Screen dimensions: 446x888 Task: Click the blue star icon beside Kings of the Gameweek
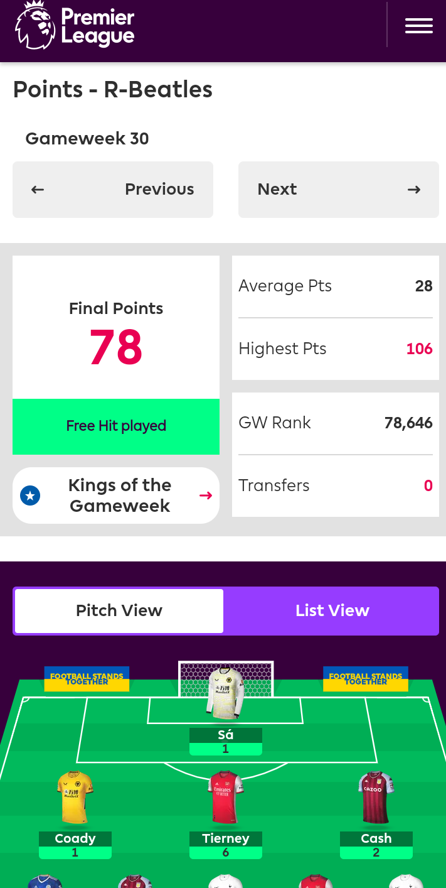pos(30,495)
